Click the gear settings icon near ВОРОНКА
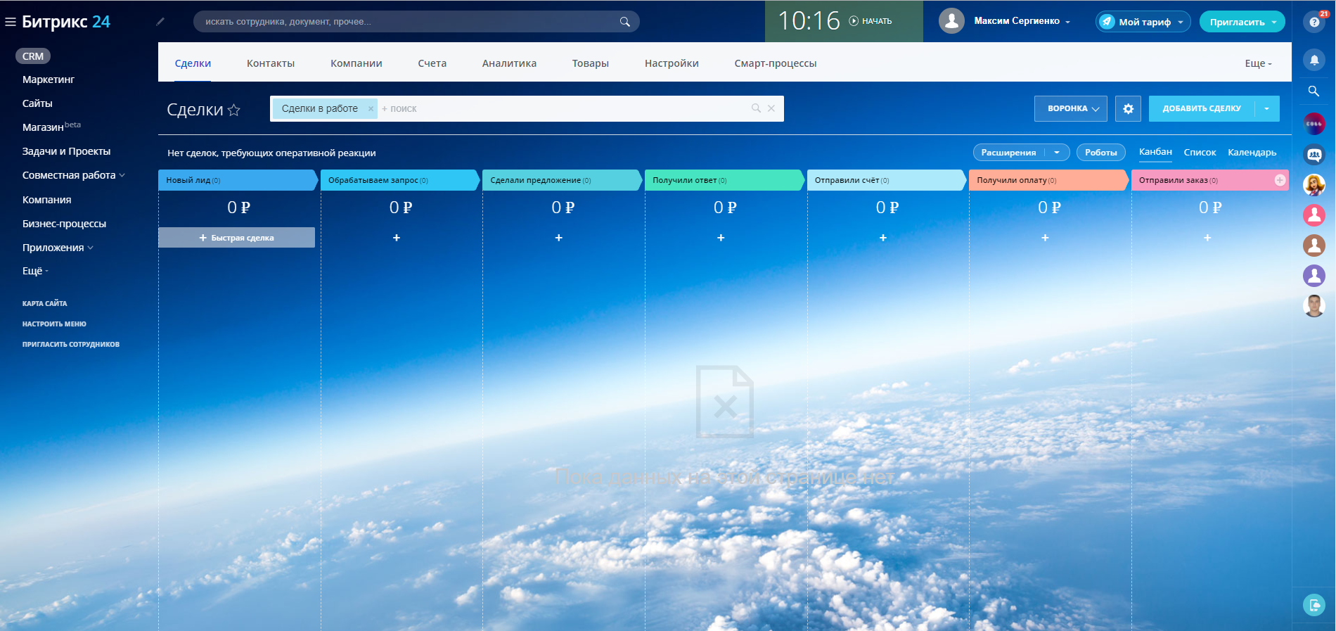Screen dimensions: 1336x631 click(1128, 109)
